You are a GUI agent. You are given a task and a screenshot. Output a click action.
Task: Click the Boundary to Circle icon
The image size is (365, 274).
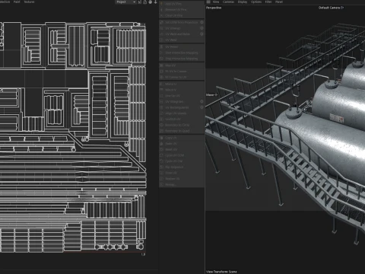tap(161, 125)
